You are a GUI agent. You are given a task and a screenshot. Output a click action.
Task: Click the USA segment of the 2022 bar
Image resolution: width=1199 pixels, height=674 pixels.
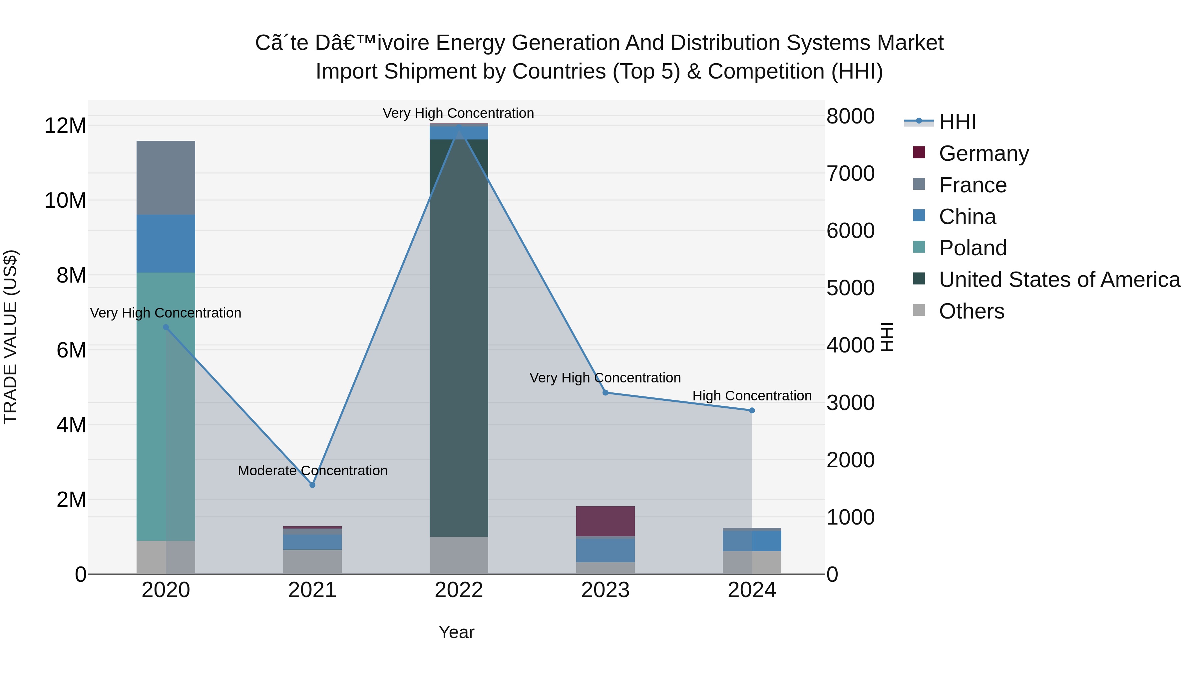pos(459,338)
